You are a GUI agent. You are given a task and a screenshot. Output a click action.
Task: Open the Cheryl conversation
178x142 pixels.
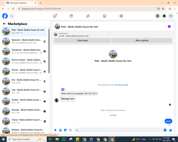click(x=24, y=121)
